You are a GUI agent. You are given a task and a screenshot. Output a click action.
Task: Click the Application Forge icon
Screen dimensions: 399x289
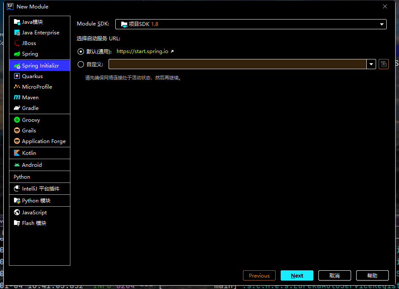click(17, 141)
